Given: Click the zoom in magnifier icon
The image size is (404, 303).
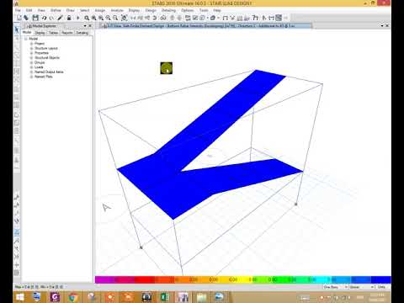Looking at the screenshot, I should coord(108,18).
